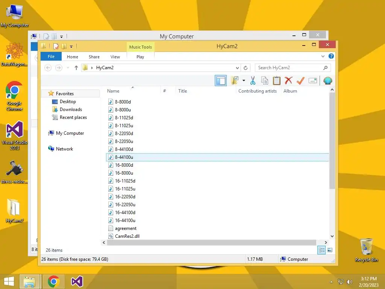Select the file 8-11025u

(124, 126)
